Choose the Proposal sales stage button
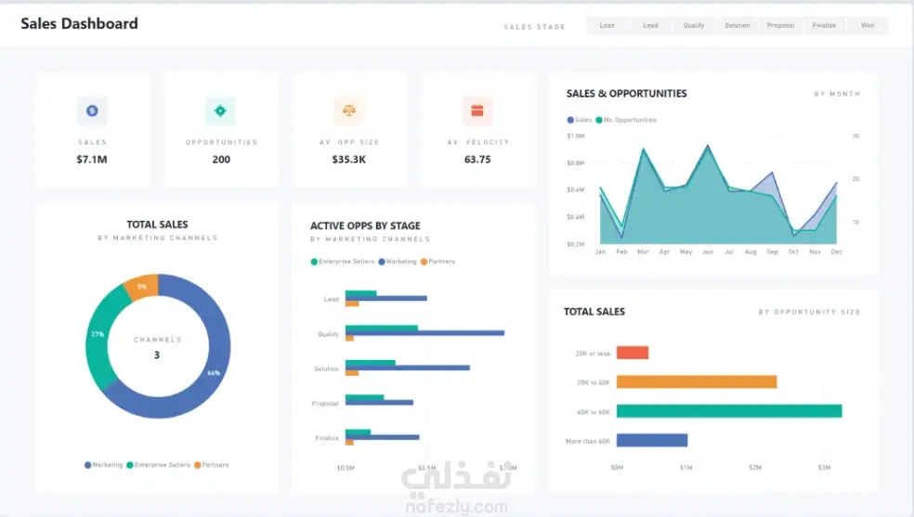This screenshot has height=517, width=914. [x=780, y=26]
